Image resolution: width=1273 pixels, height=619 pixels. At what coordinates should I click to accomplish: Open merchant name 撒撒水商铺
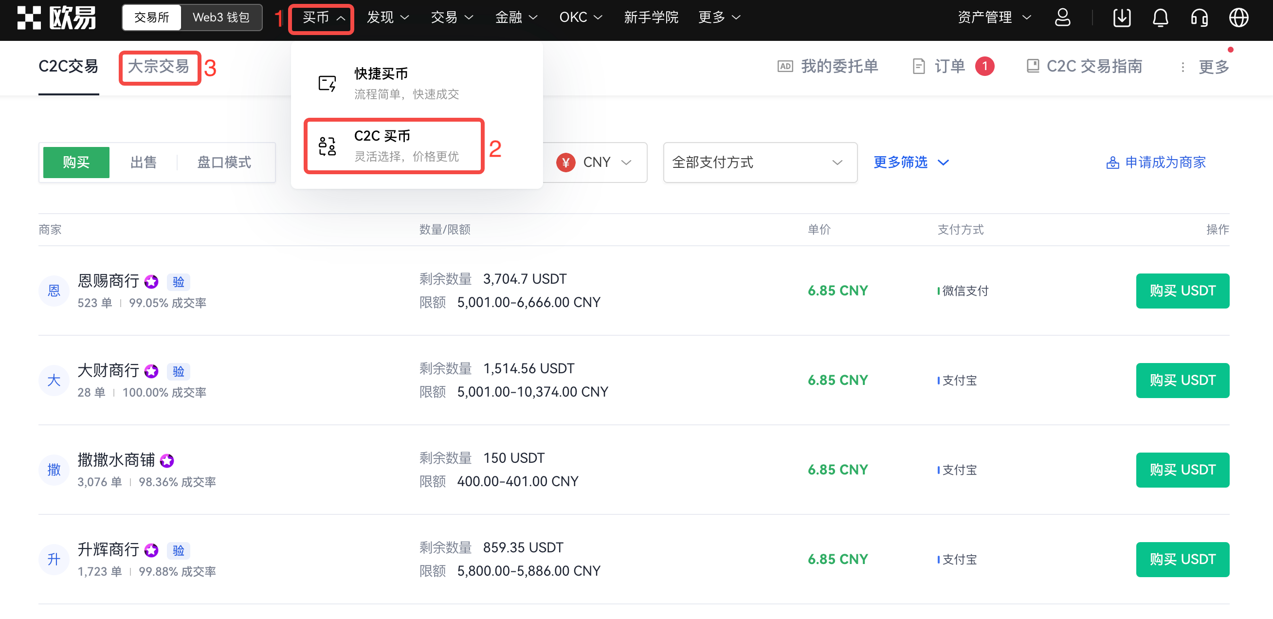pyautogui.click(x=116, y=460)
